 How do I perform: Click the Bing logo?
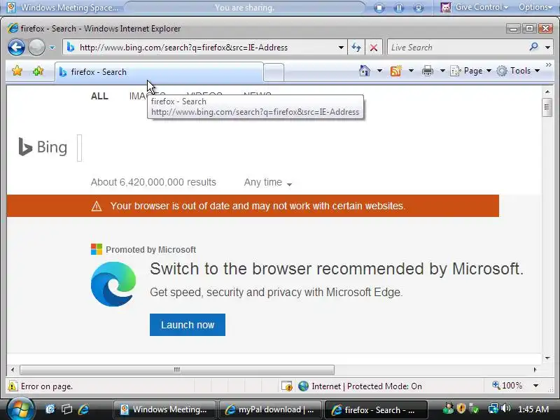tap(43, 147)
